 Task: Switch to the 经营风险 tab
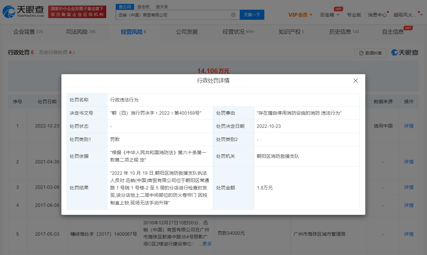133,32
